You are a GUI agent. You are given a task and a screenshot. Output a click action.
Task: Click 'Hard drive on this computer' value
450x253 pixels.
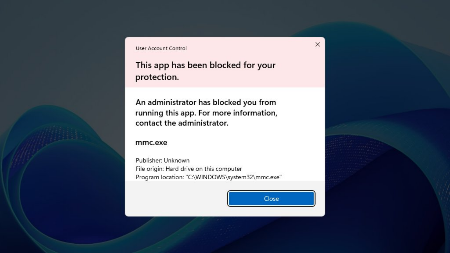coord(204,169)
